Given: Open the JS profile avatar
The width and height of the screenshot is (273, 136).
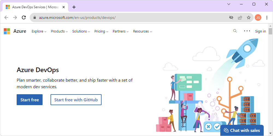Looking at the screenshot, I should click(x=258, y=17).
